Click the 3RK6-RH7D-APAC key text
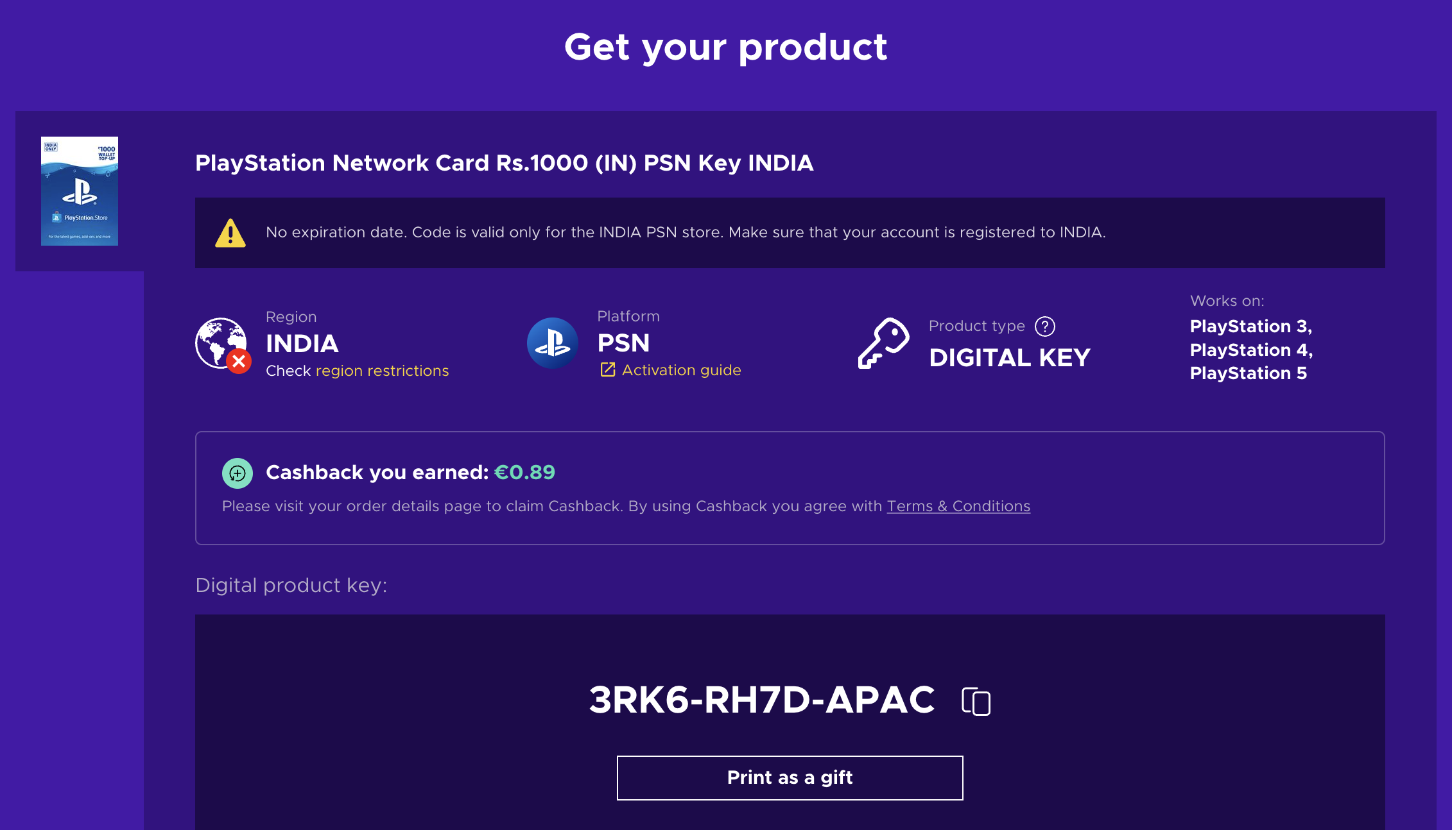Image resolution: width=1452 pixels, height=830 pixels. pos(762,700)
